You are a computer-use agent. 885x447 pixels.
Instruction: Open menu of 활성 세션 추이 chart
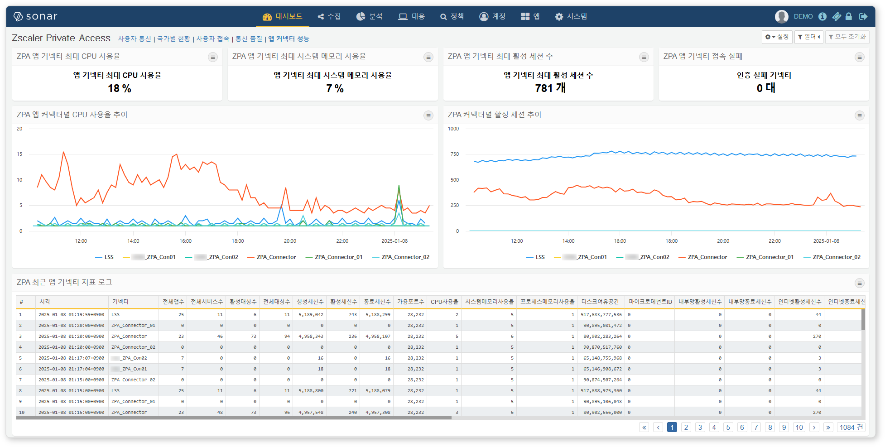point(859,115)
